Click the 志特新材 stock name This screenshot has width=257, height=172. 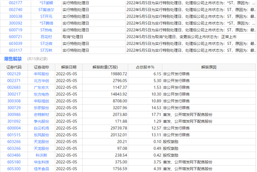[x=41, y=115]
